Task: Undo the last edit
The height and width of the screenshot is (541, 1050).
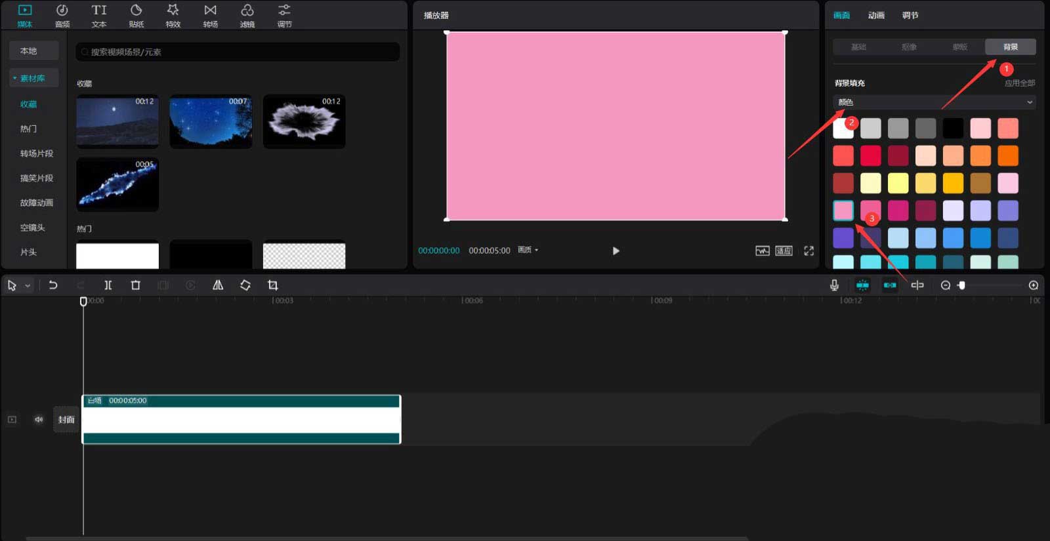Action: pos(53,285)
